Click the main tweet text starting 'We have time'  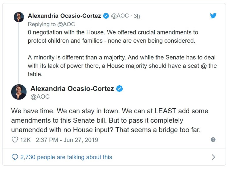pos(110,120)
